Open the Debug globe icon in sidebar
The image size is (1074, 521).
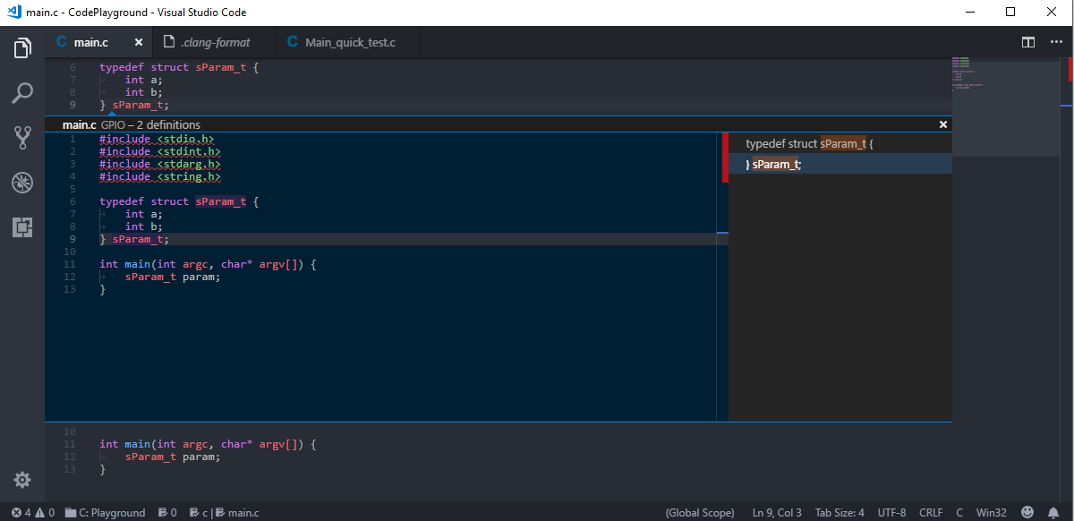click(22, 183)
